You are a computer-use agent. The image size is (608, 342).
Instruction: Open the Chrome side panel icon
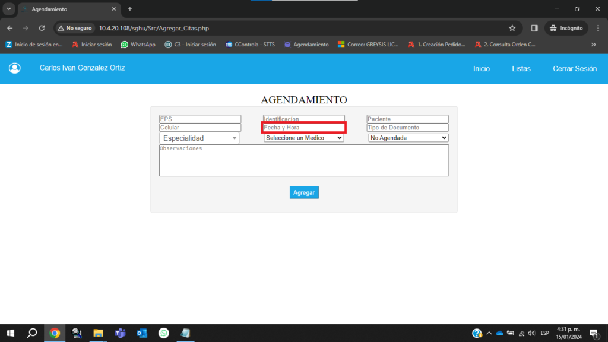(x=534, y=28)
